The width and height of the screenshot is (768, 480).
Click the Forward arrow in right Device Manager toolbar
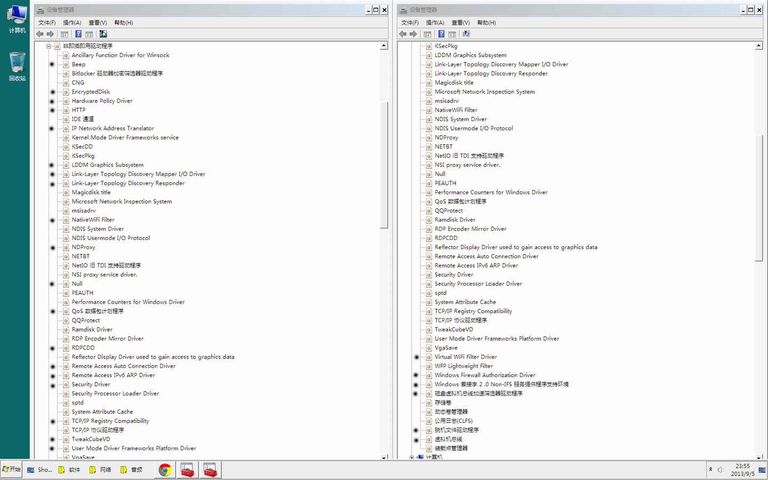coord(414,34)
